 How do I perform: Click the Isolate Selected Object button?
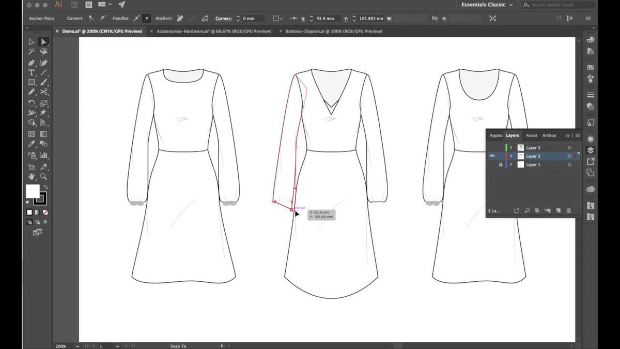tap(492, 19)
